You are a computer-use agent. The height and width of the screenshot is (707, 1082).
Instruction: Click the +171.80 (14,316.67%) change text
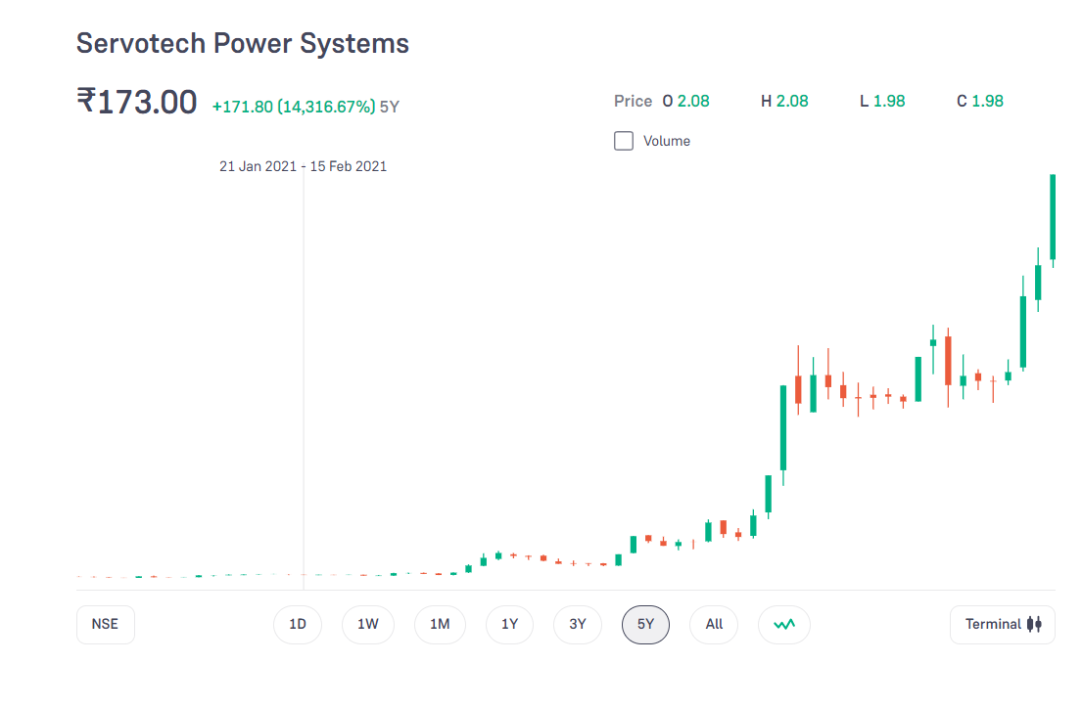[x=294, y=107]
